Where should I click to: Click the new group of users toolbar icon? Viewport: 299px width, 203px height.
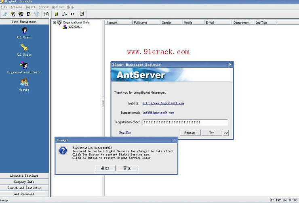pos(21,14)
